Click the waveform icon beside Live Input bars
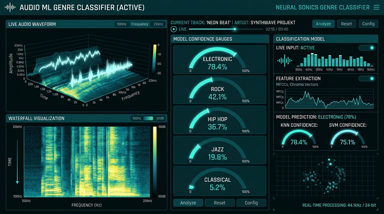384x214 pixels. 285,60
